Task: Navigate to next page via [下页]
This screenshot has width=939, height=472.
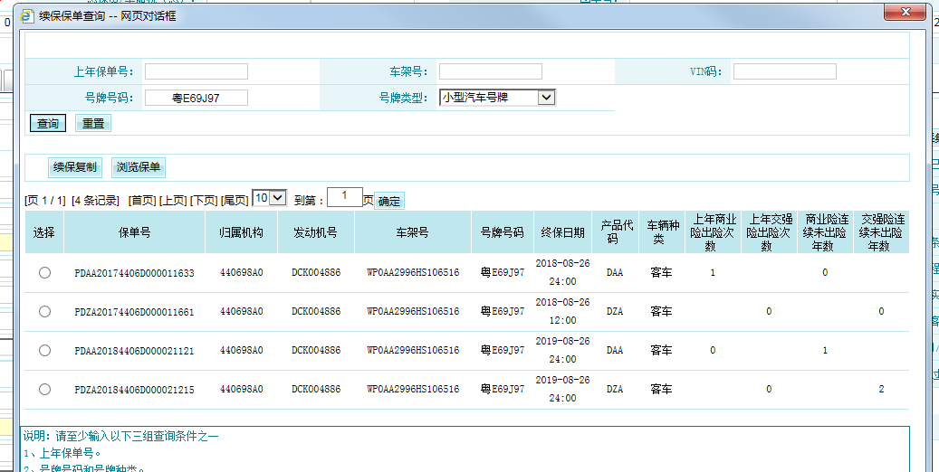Action: pos(204,201)
